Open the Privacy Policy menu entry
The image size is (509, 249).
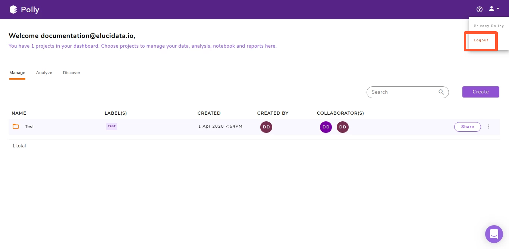click(x=488, y=26)
